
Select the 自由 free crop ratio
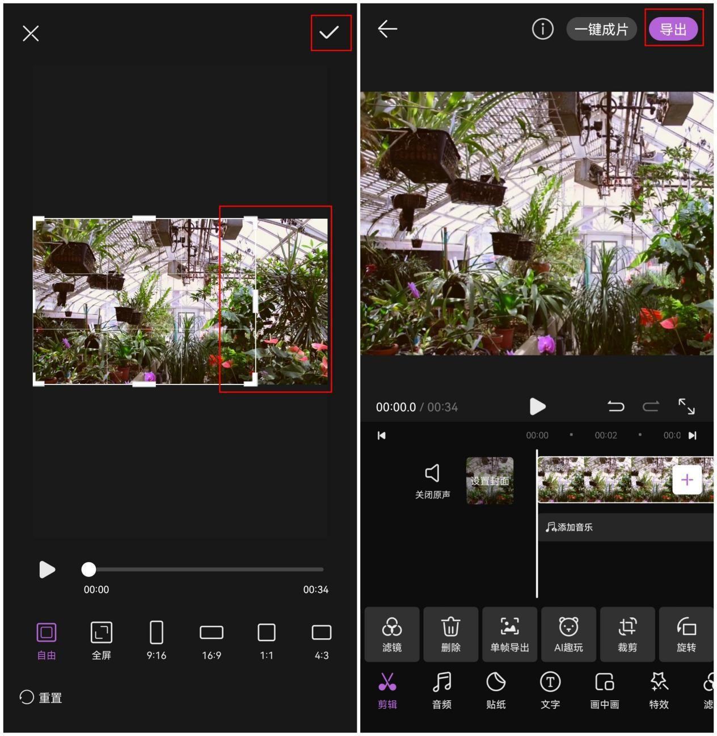(47, 641)
